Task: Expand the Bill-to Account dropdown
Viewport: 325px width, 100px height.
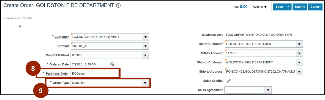Action: point(299,53)
